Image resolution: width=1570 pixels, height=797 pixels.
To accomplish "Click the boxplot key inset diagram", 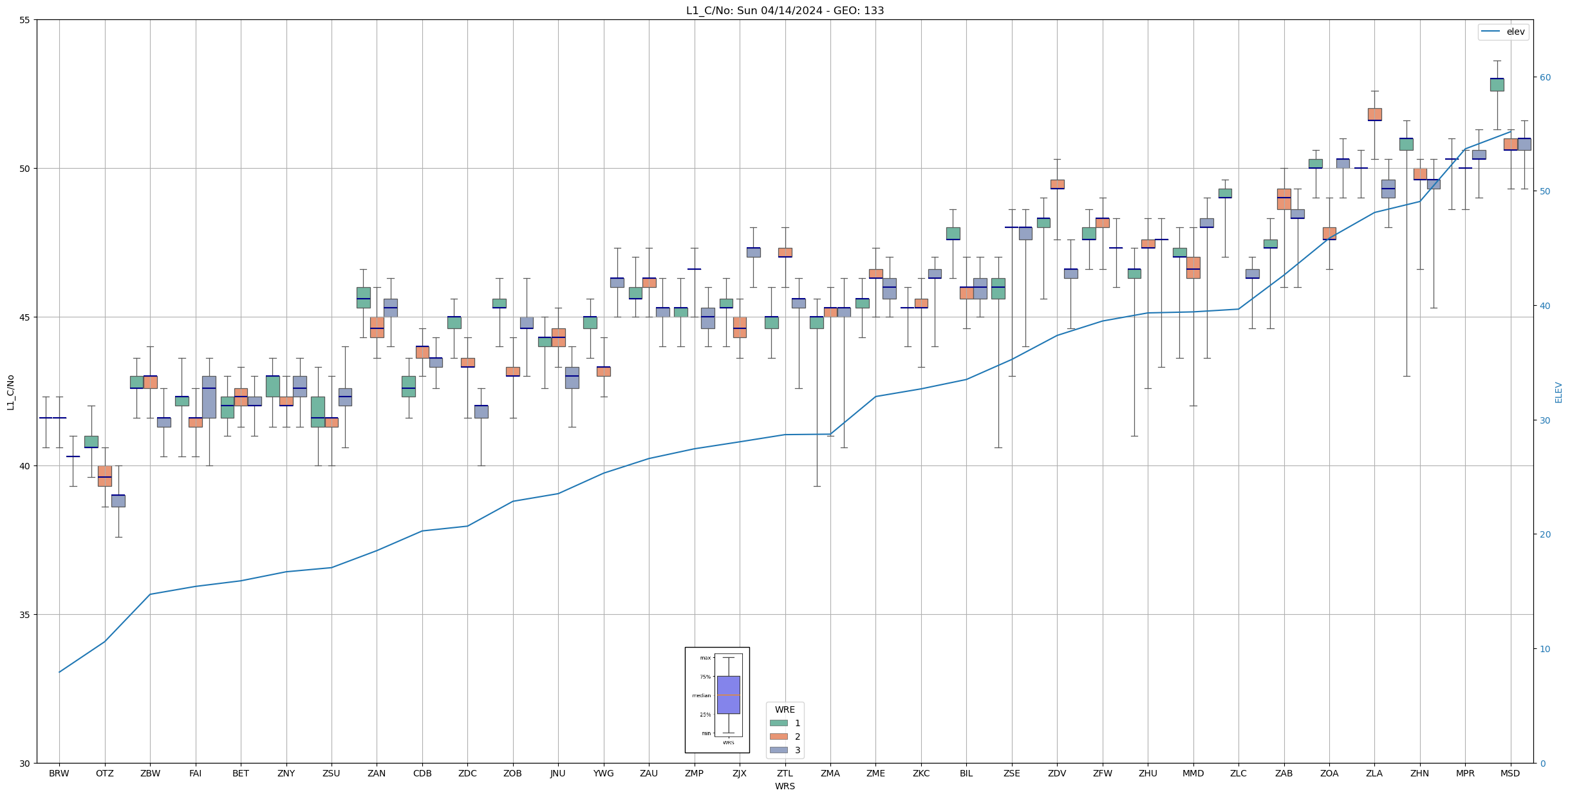I will coord(717,700).
